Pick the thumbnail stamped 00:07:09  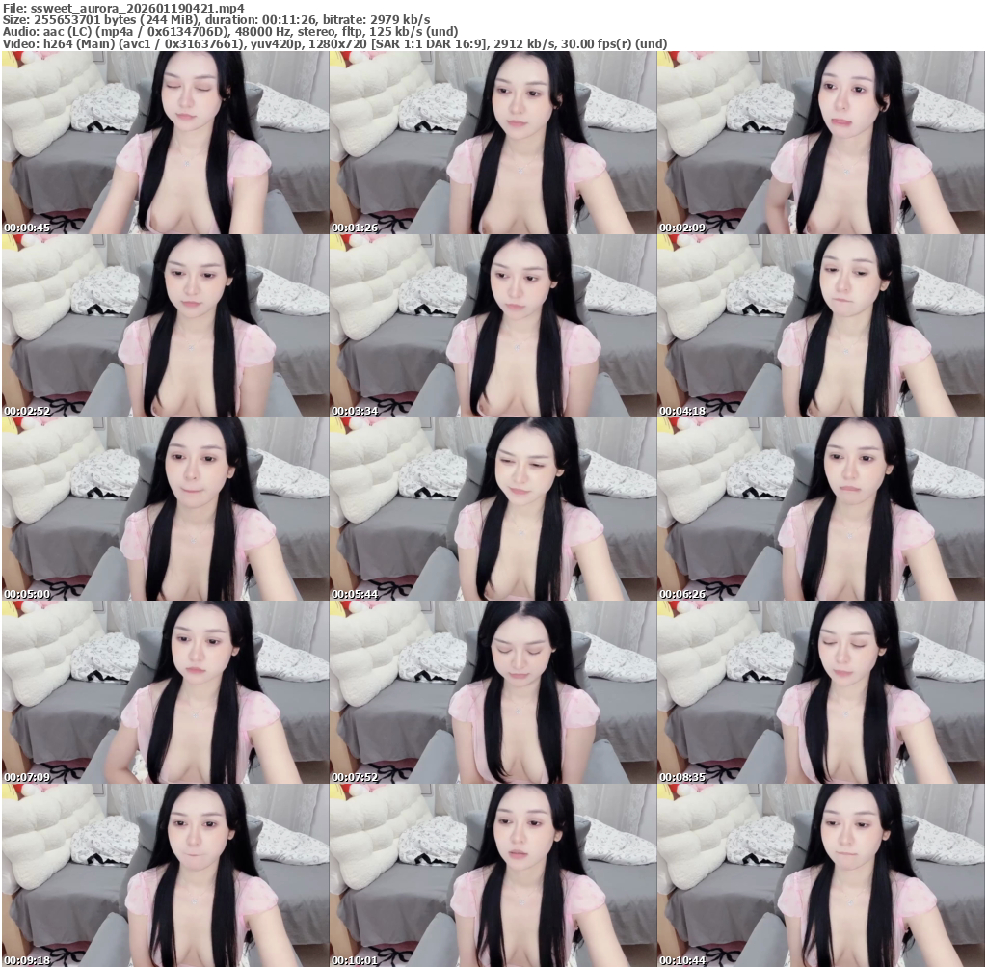pos(165,692)
